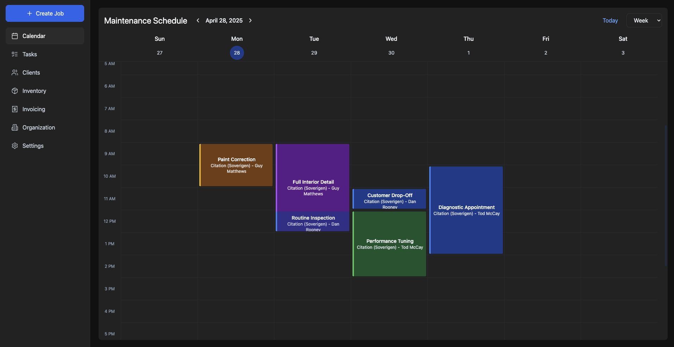Select the Performance Tuning event
Viewport: 674px width, 347px height.
(389, 244)
